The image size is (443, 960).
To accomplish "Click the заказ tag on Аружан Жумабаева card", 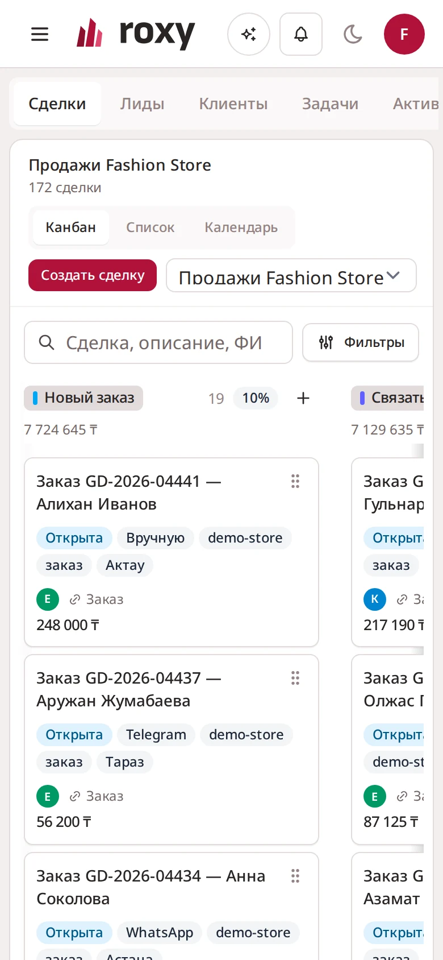I will pos(64,762).
